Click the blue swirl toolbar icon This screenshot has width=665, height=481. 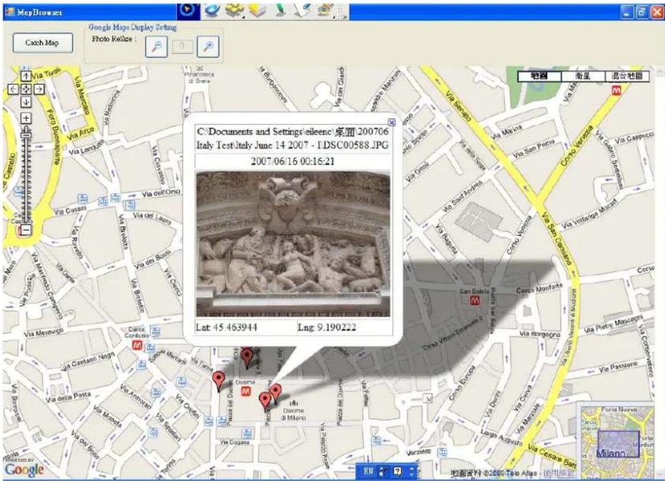[x=212, y=11]
